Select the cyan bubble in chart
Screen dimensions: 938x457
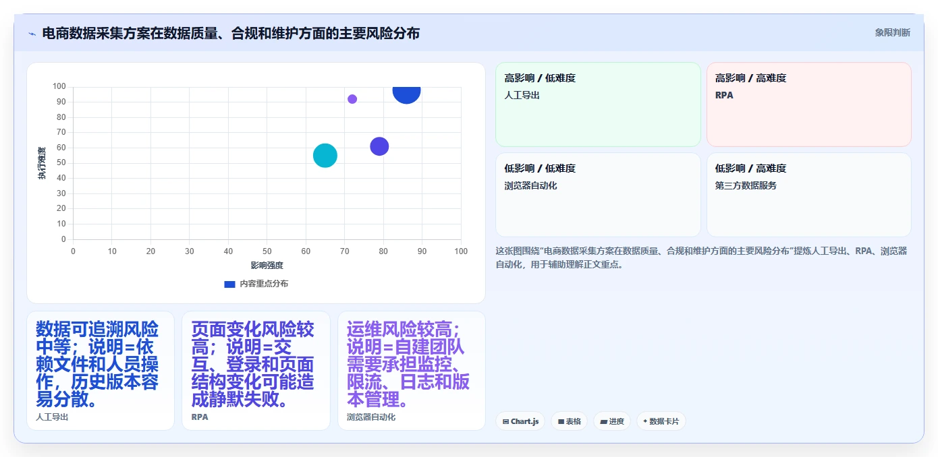click(325, 156)
